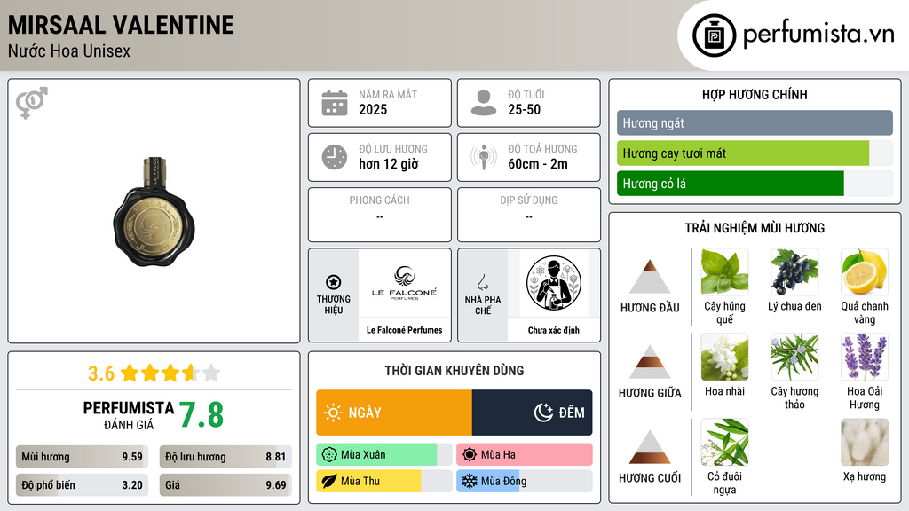Click the 3.6 user rating number

pos(101,373)
